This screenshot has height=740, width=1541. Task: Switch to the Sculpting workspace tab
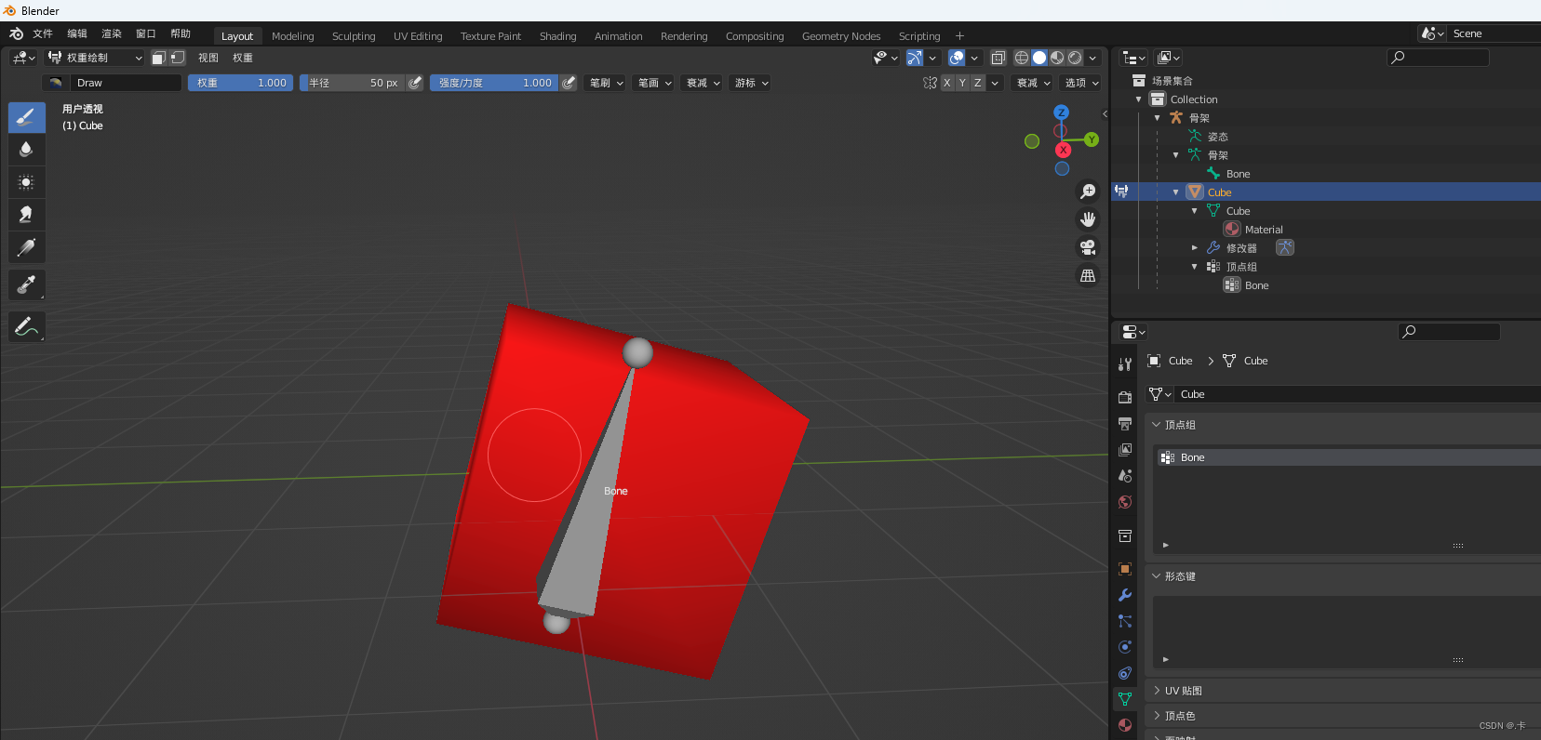pyautogui.click(x=354, y=36)
